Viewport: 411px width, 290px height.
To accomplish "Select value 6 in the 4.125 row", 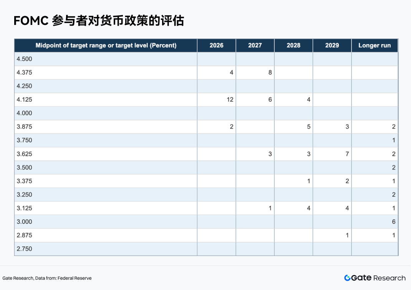I will coord(270,100).
